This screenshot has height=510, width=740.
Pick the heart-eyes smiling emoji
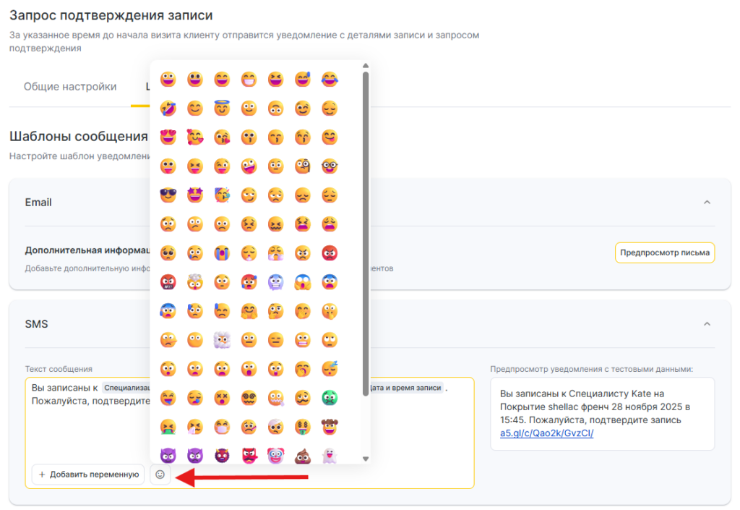pyautogui.click(x=168, y=137)
